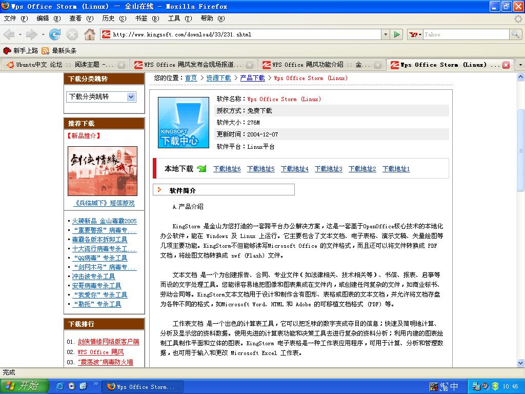Click the Go green arrow button
This screenshot has height=394, width=525.
pos(397,34)
